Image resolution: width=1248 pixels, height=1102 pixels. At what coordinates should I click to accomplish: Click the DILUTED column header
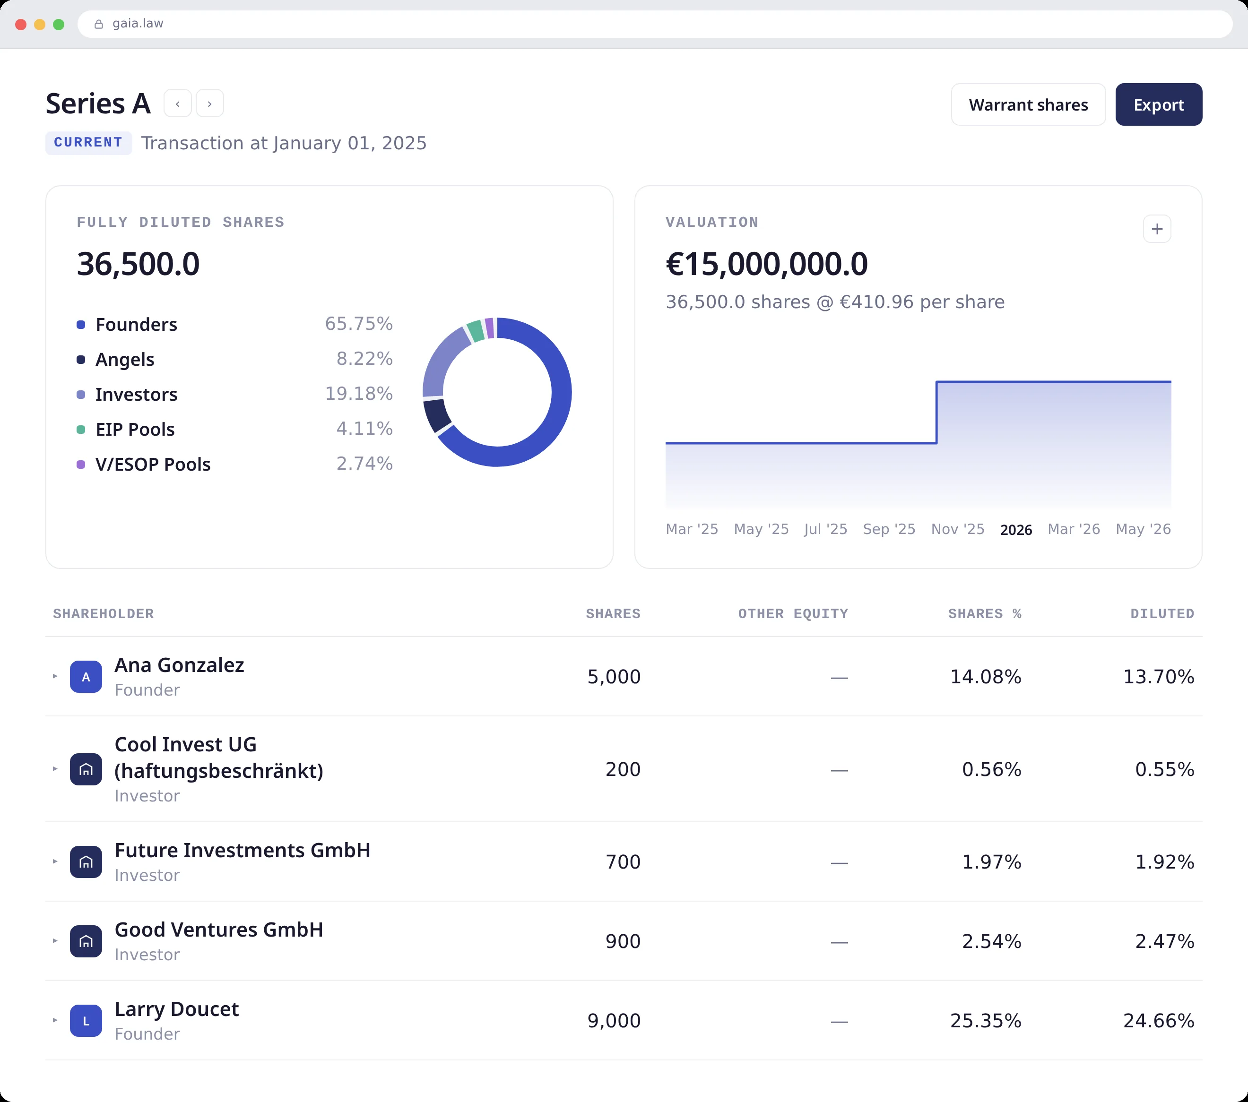point(1162,614)
